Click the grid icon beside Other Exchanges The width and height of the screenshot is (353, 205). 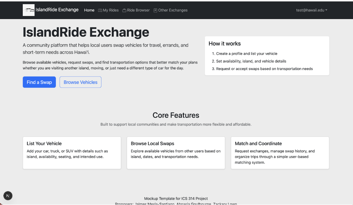click(155, 10)
